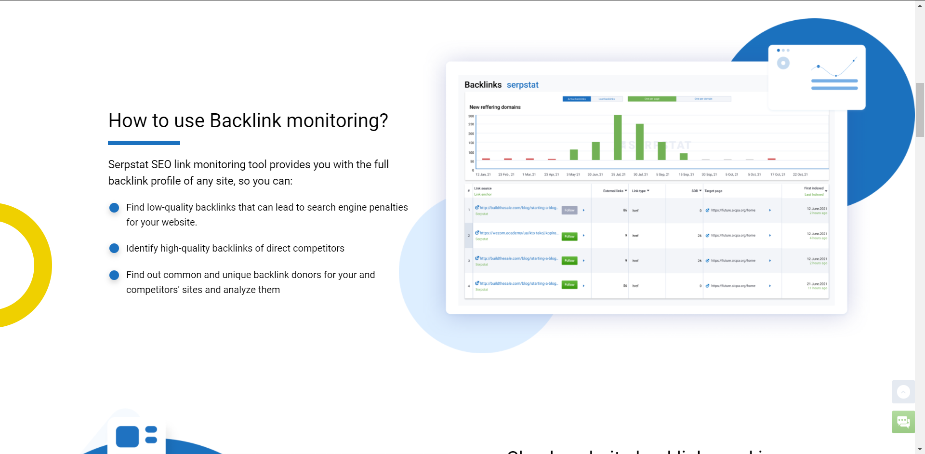Click the scrollbar down arrow

(920, 449)
